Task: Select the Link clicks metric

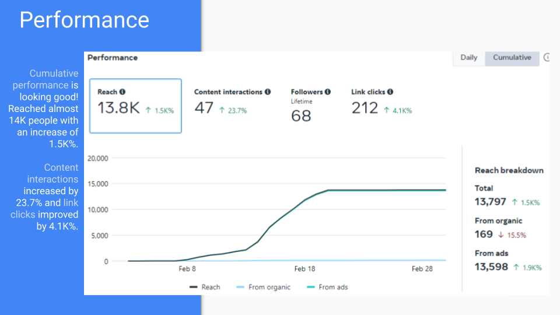Action: (x=381, y=102)
